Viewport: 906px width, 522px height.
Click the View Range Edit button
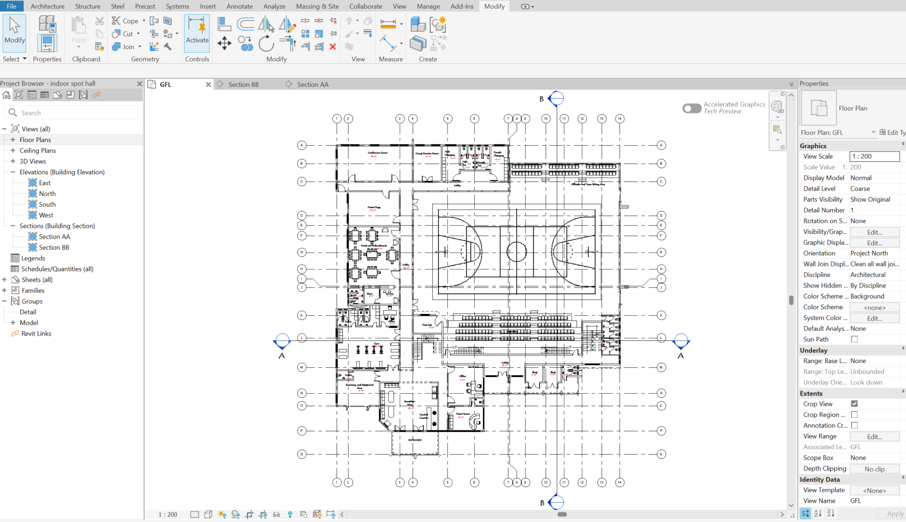click(x=874, y=437)
